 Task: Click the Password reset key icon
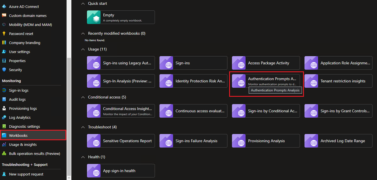(x=4, y=33)
